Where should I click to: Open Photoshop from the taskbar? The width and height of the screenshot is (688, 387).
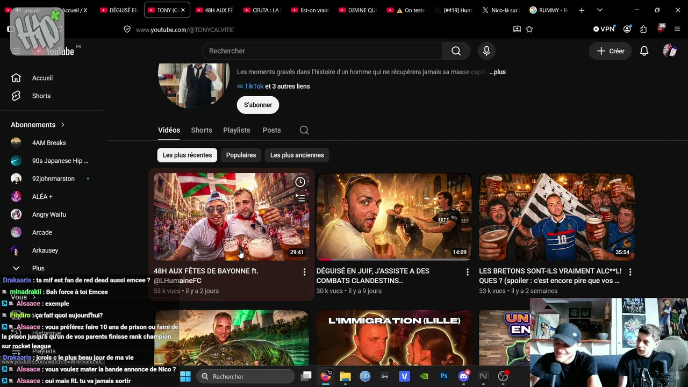click(x=444, y=376)
